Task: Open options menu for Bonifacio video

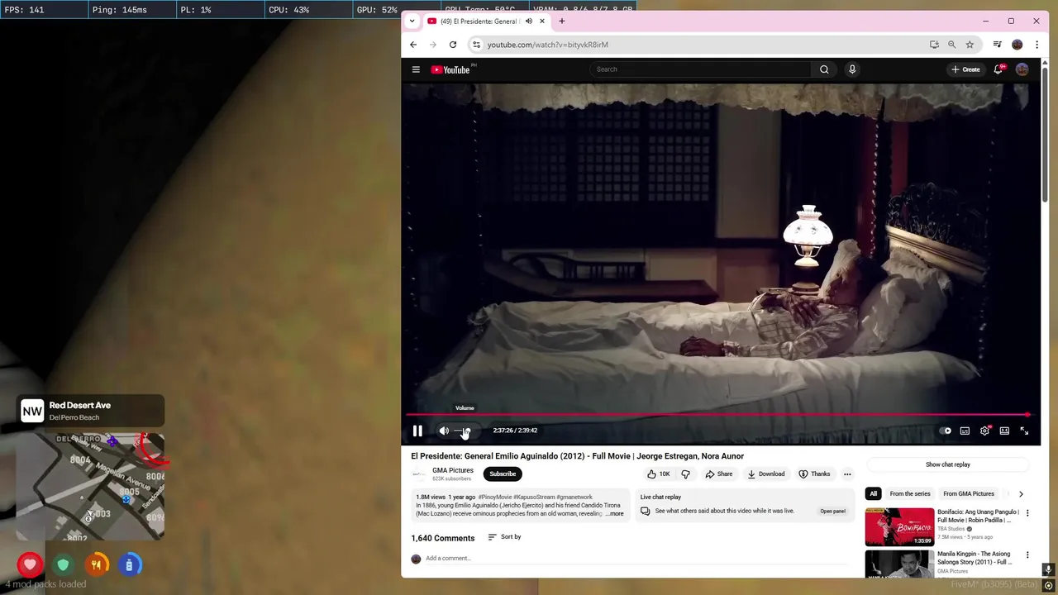Action: tap(1027, 513)
